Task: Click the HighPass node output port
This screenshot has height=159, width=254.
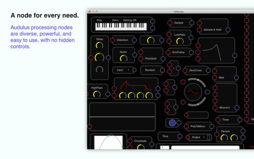Action: point(108,94)
